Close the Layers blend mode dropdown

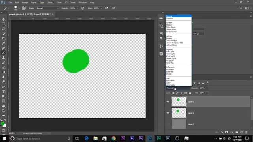(178, 88)
